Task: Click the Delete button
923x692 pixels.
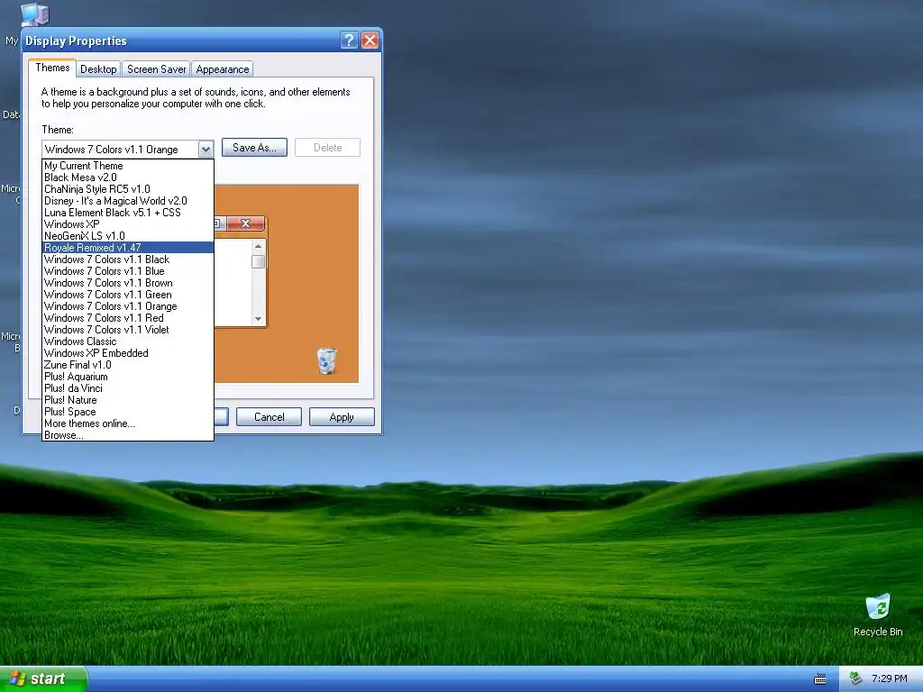Action: click(327, 148)
